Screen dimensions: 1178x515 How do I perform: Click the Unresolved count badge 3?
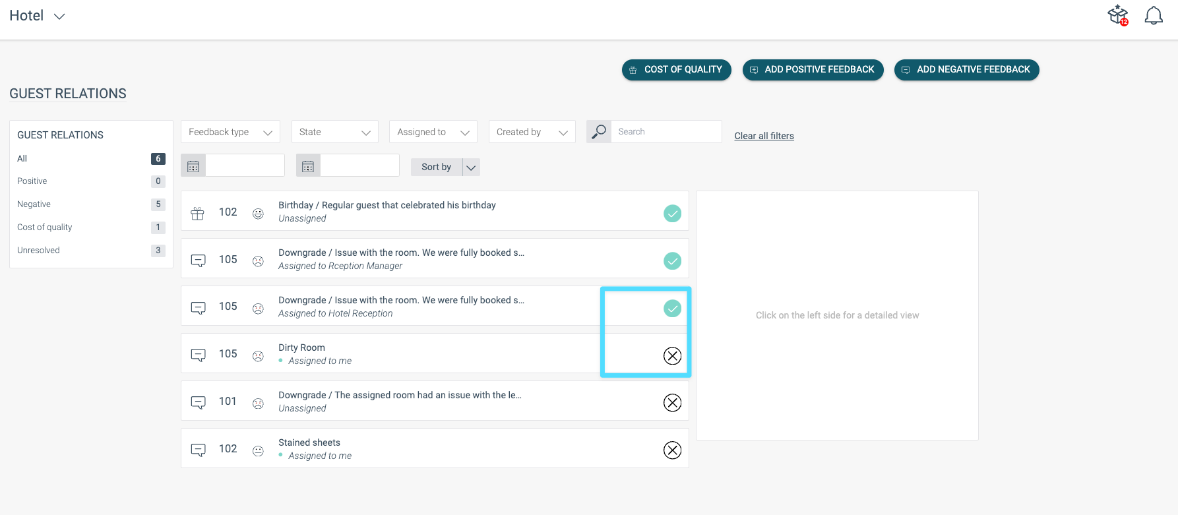click(158, 251)
